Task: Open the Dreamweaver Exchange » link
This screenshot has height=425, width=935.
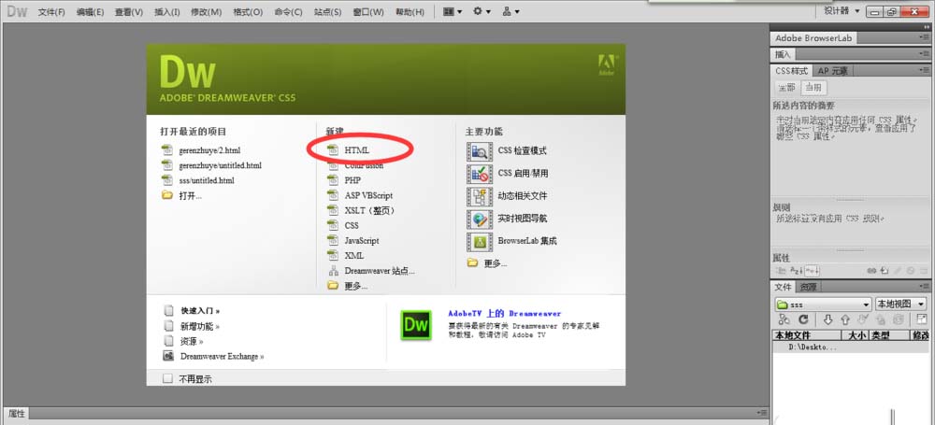Action: (x=223, y=357)
